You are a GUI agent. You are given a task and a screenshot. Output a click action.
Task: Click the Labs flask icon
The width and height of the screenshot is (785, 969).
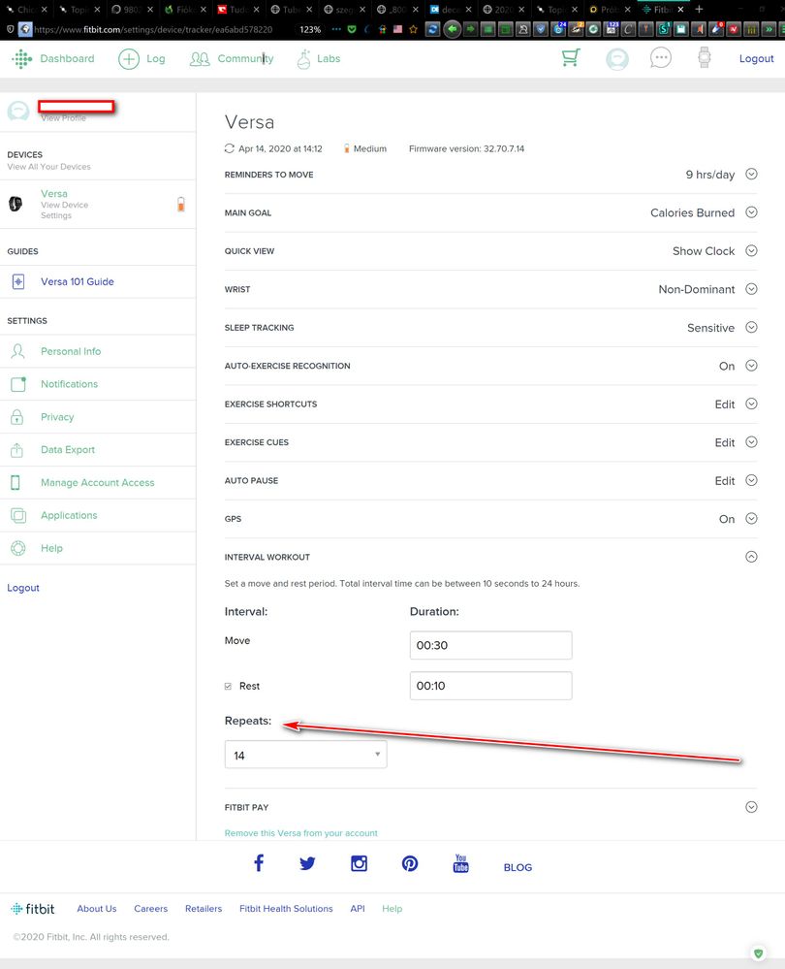click(303, 59)
